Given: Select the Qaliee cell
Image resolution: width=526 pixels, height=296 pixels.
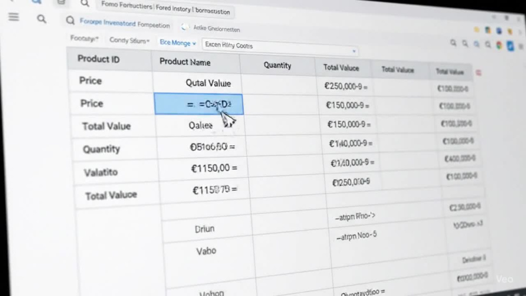Looking at the screenshot, I should 200,125.
